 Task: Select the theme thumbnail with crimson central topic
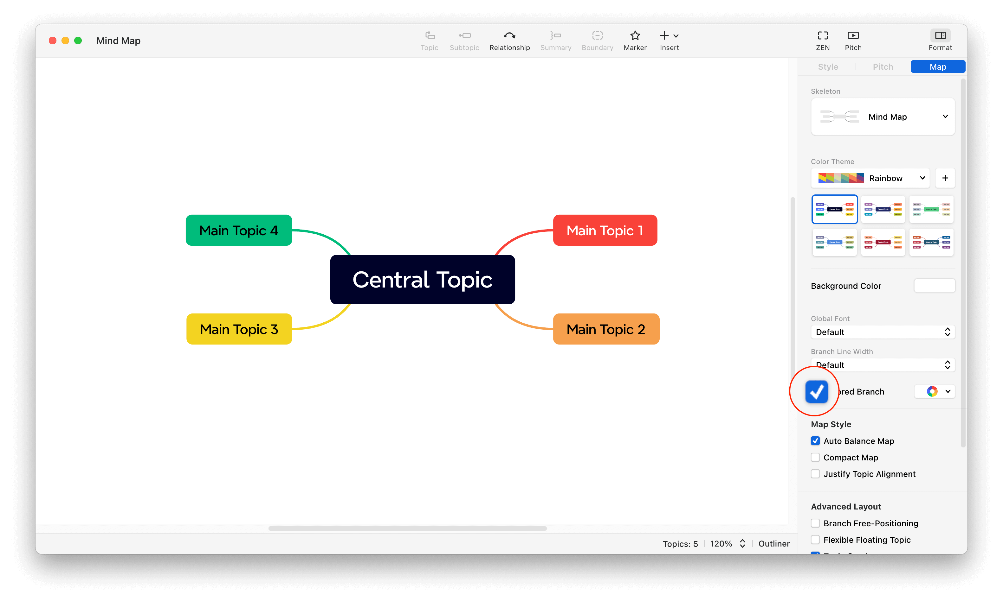(x=883, y=242)
